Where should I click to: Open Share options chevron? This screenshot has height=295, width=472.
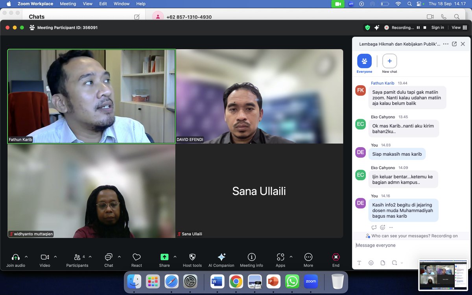point(175,257)
